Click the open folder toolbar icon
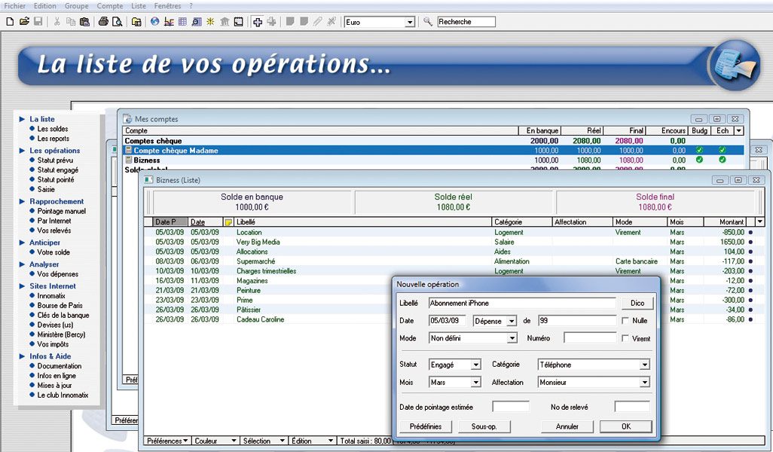773x452 pixels. click(x=24, y=22)
